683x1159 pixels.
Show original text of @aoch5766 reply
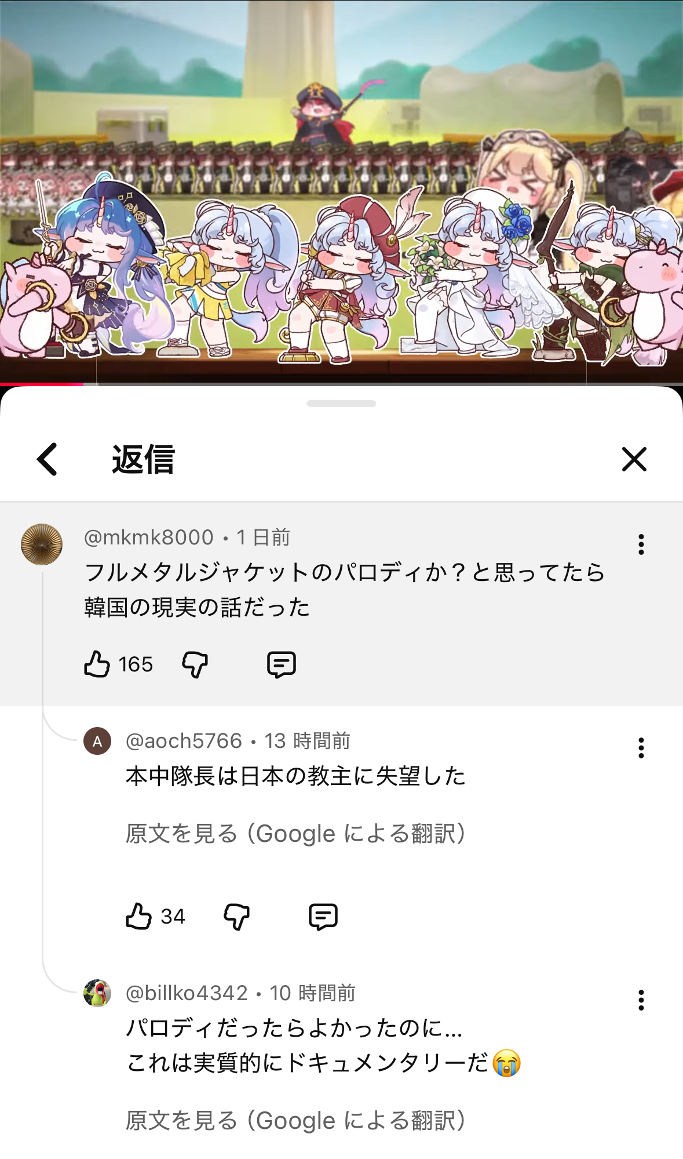coord(296,834)
